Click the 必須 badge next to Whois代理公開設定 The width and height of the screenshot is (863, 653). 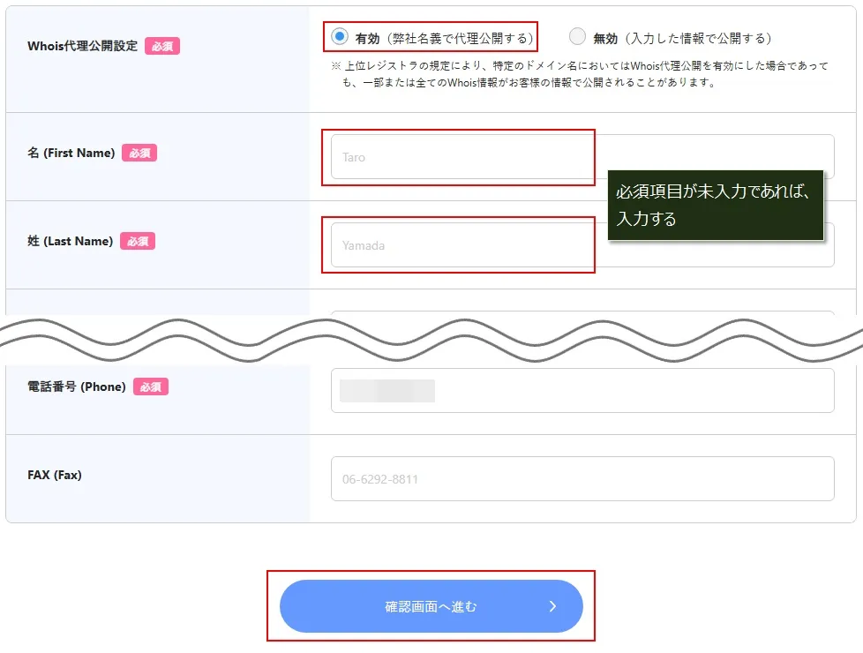(162, 46)
